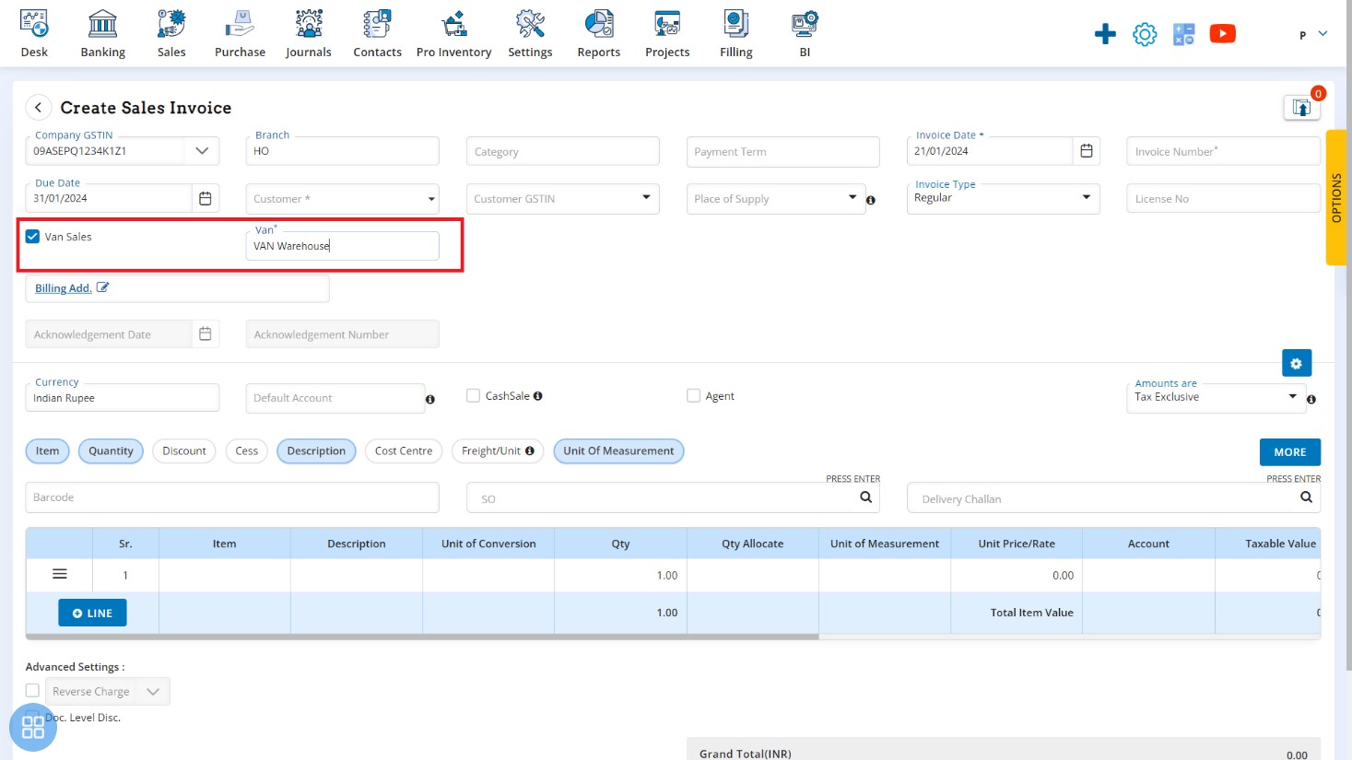
Task: Add a new line with LINE button
Action: pos(92,613)
